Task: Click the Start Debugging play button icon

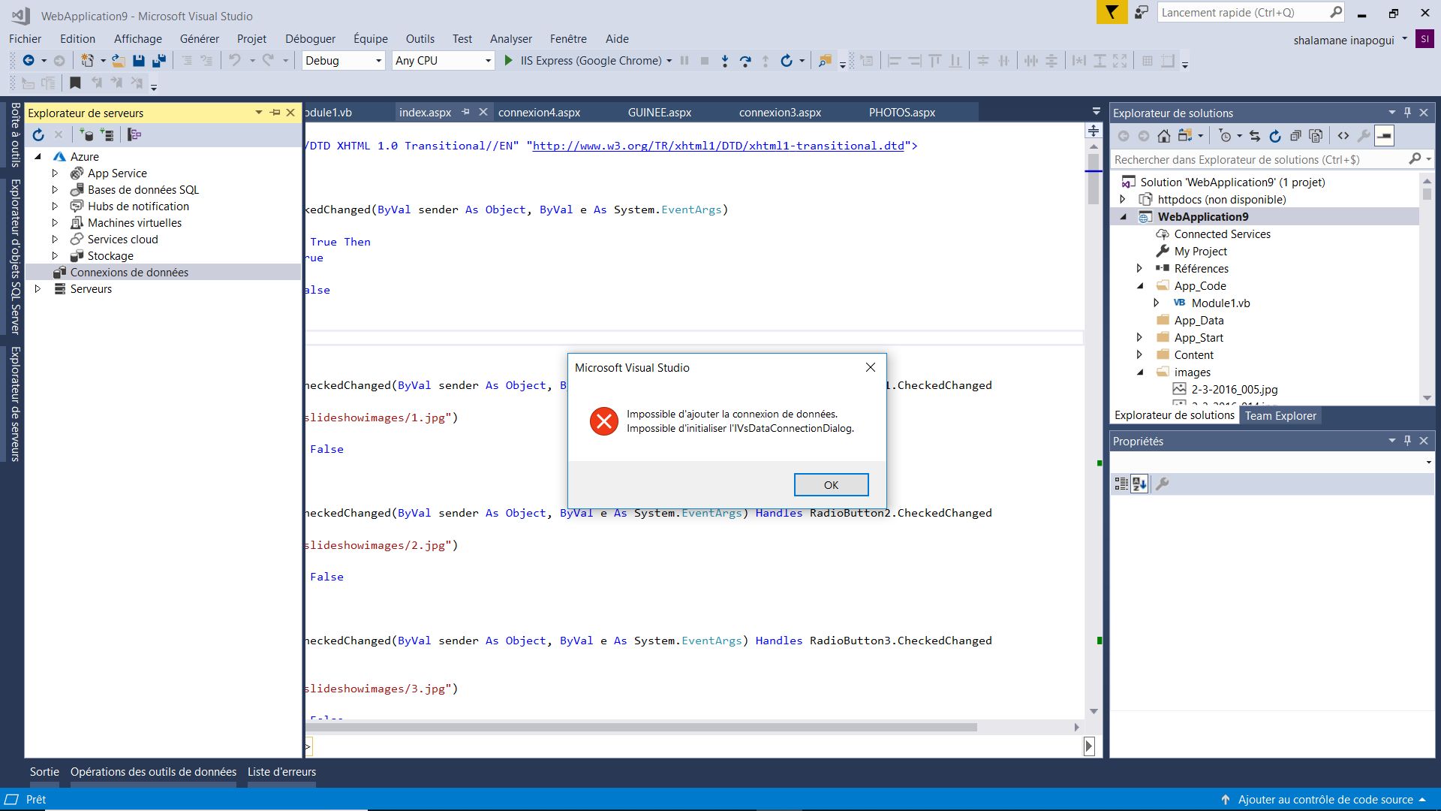Action: 509,60
